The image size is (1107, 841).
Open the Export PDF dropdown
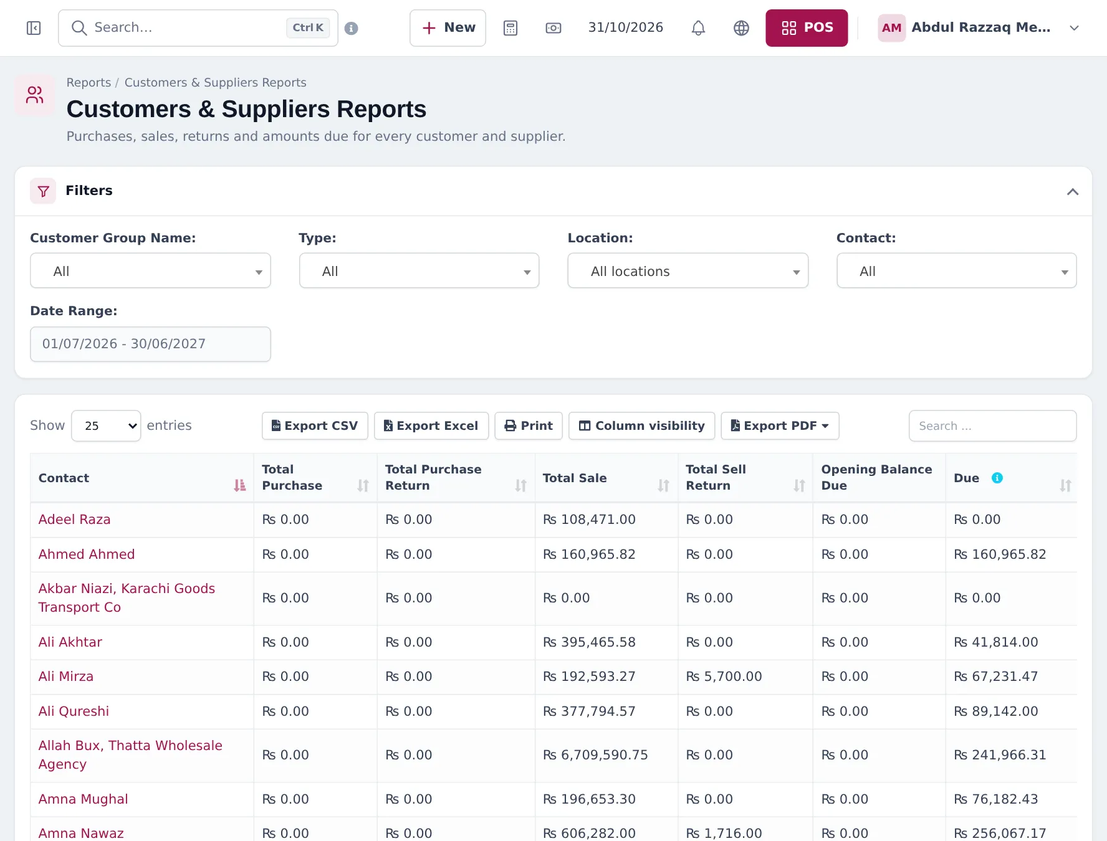780,425
